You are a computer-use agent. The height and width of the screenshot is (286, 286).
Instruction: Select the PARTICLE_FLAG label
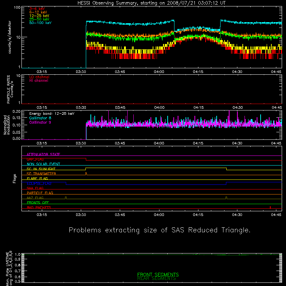coord(40,193)
